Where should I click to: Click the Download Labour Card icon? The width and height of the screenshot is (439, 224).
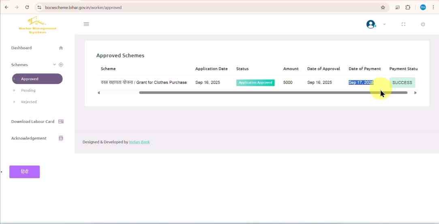tap(61, 121)
